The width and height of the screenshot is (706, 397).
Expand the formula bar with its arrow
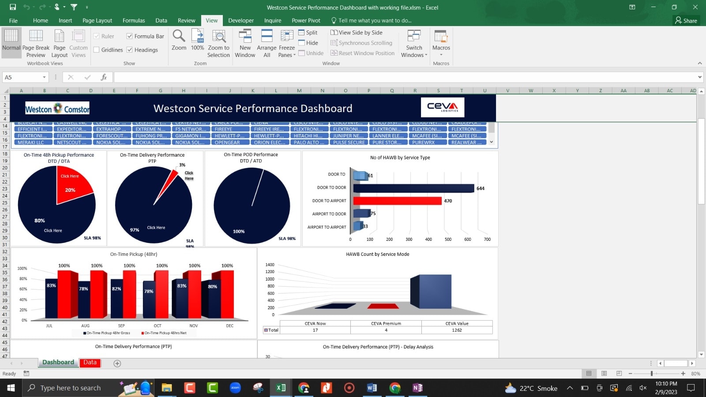[x=700, y=77]
